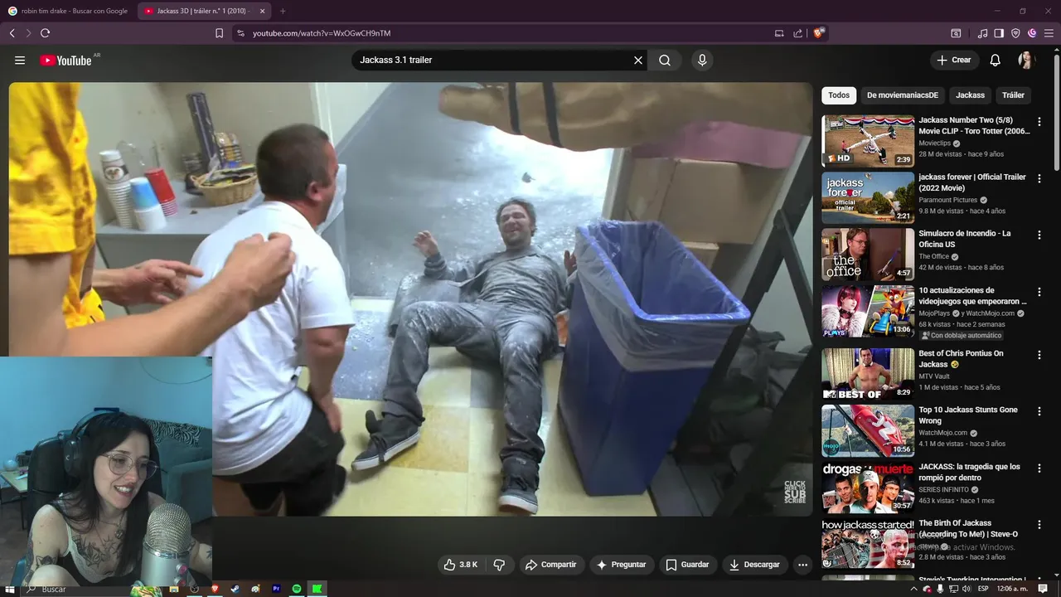Open the browser main menu
The width and height of the screenshot is (1061, 597).
click(1049, 33)
